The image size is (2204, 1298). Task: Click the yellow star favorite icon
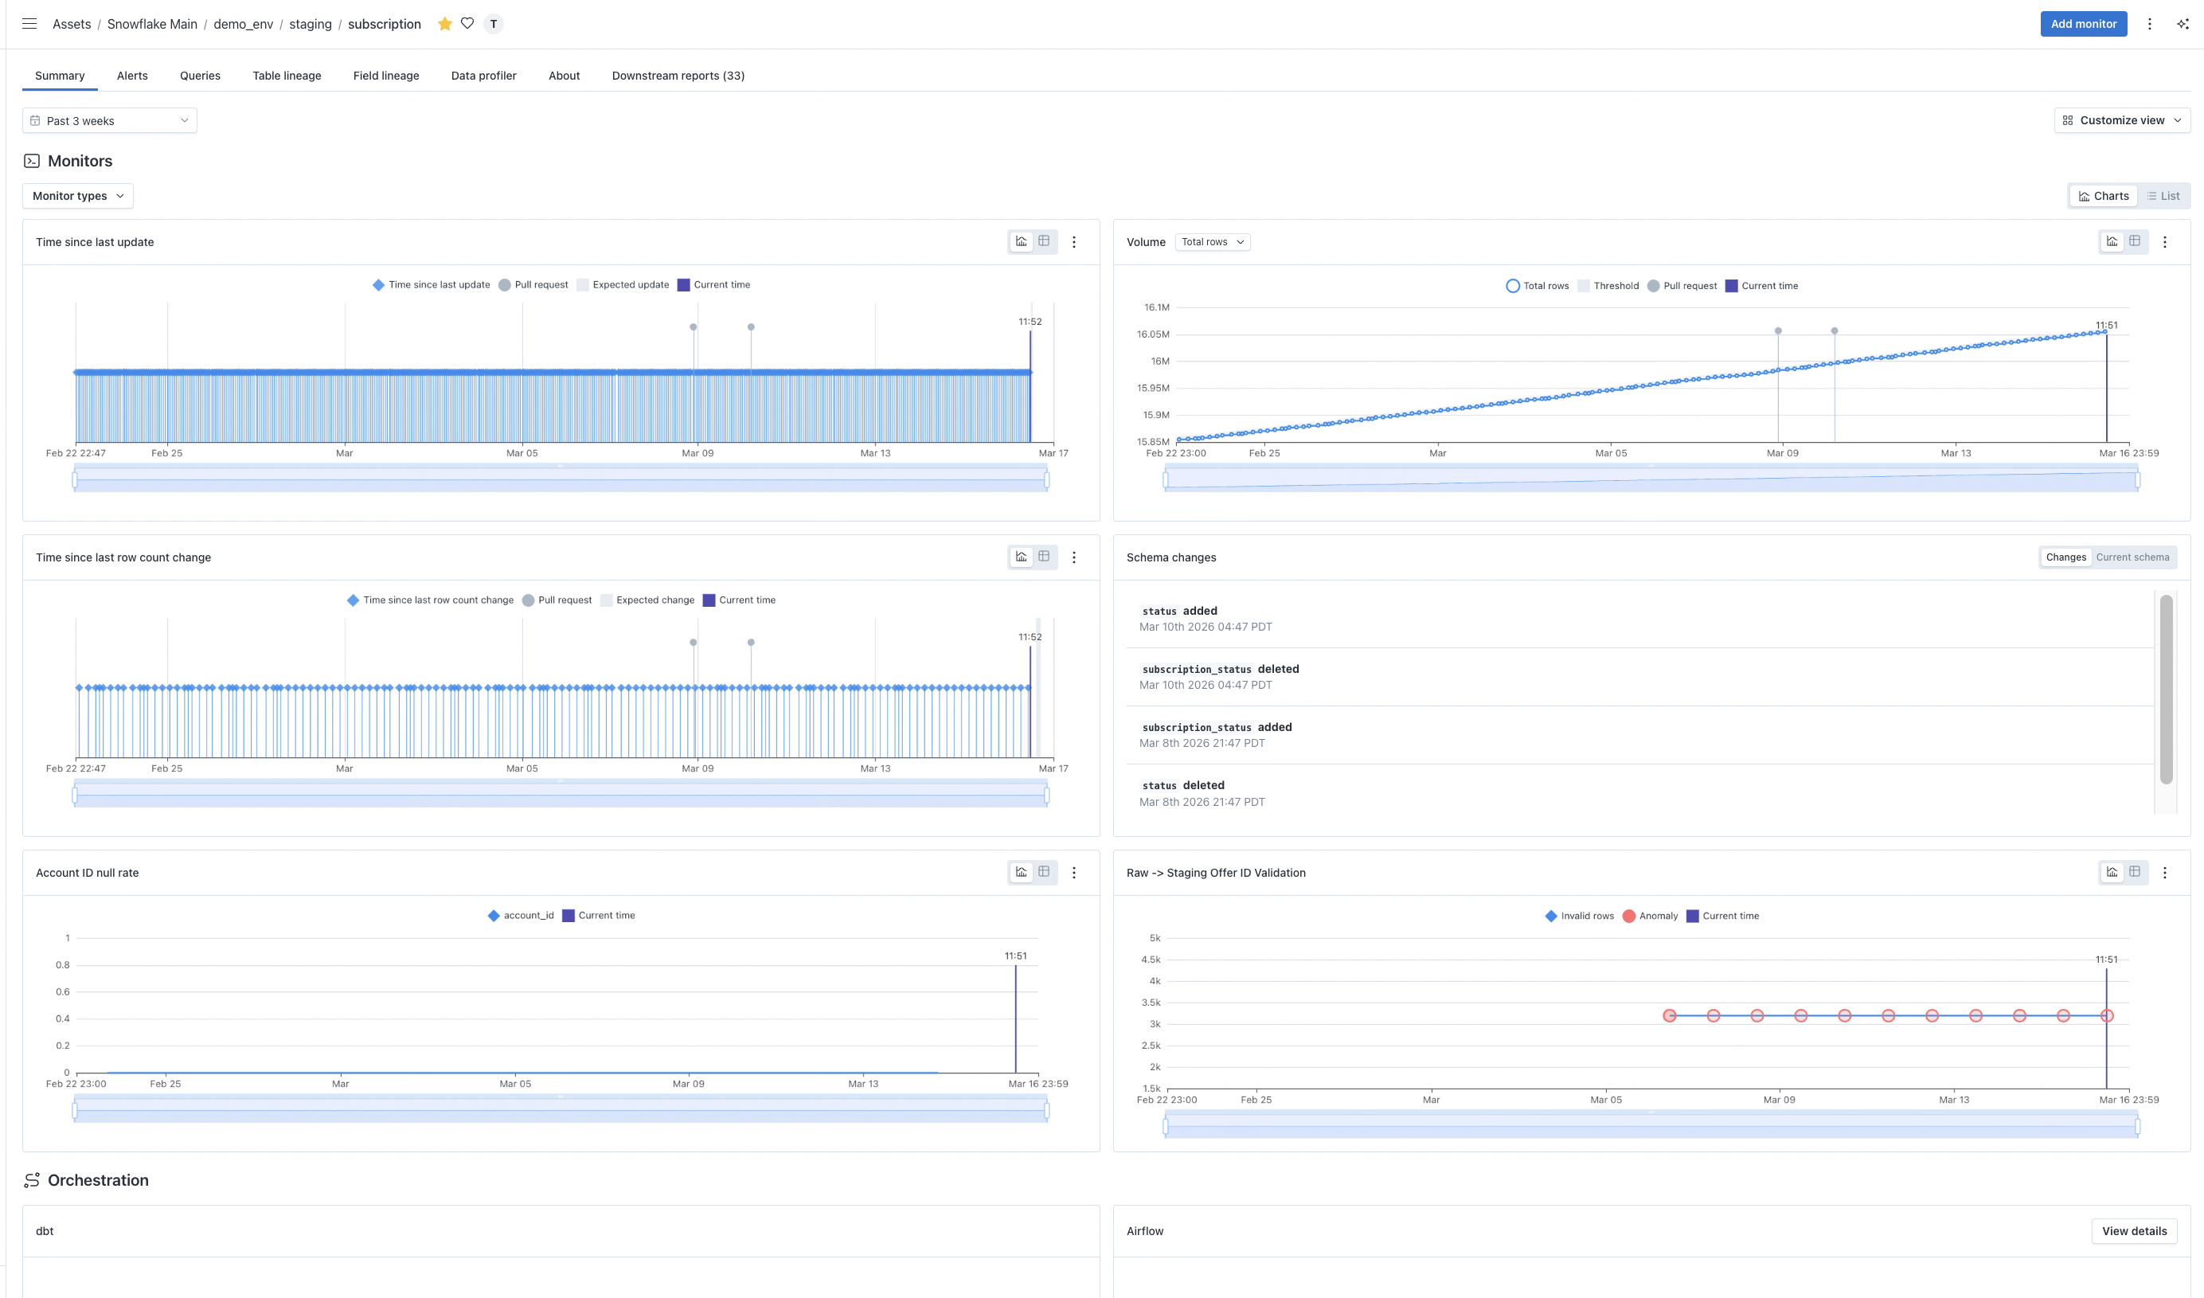pos(444,24)
